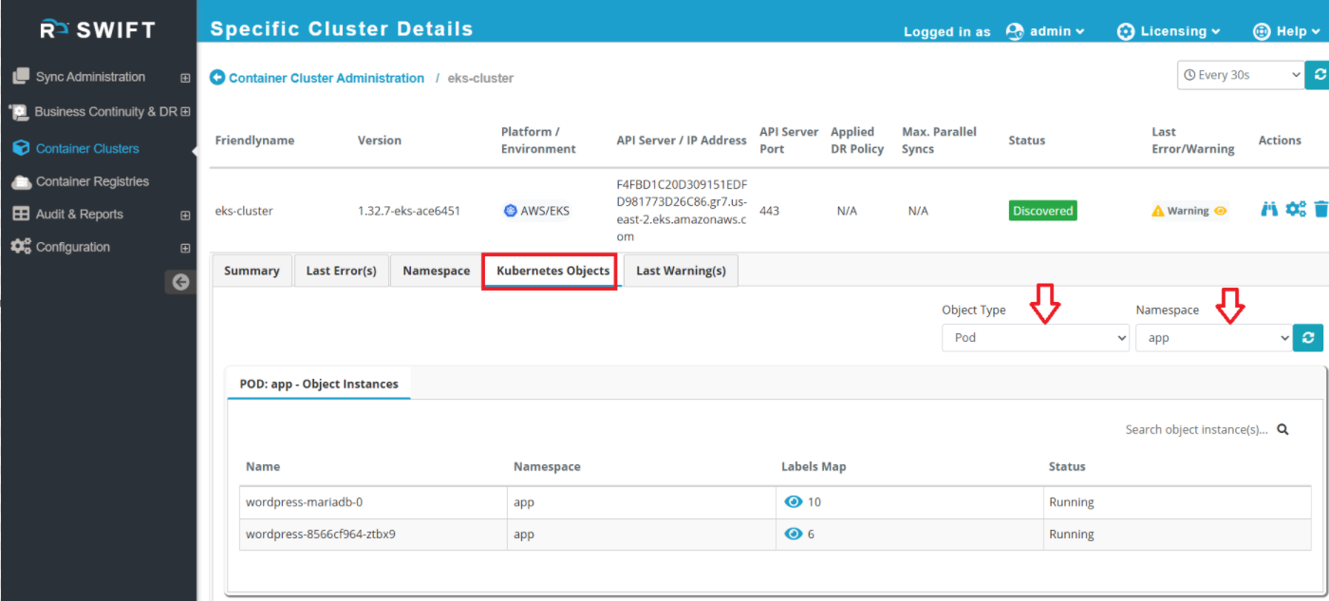Image resolution: width=1329 pixels, height=601 pixels.
Task: Click the Search object instance(s) field
Action: [x=1196, y=429]
